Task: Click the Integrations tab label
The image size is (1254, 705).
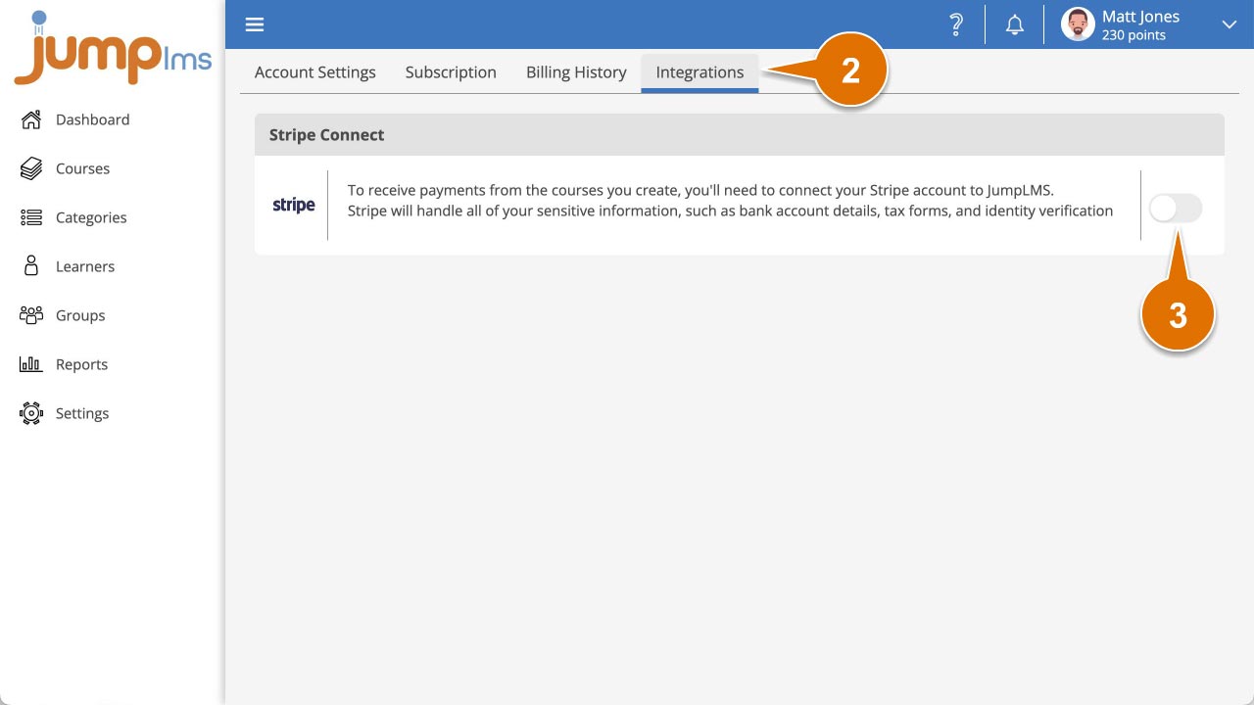Action: pos(699,71)
